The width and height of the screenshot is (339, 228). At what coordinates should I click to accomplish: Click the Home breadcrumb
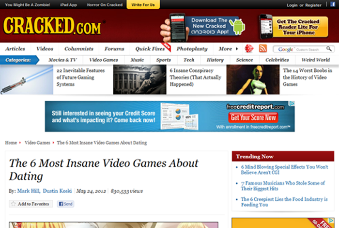11,143
